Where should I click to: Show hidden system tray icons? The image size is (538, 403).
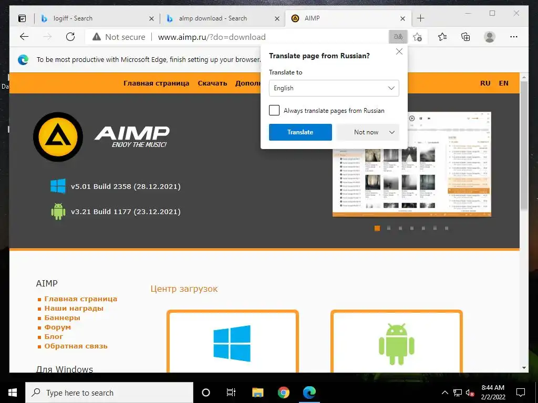[444, 393]
